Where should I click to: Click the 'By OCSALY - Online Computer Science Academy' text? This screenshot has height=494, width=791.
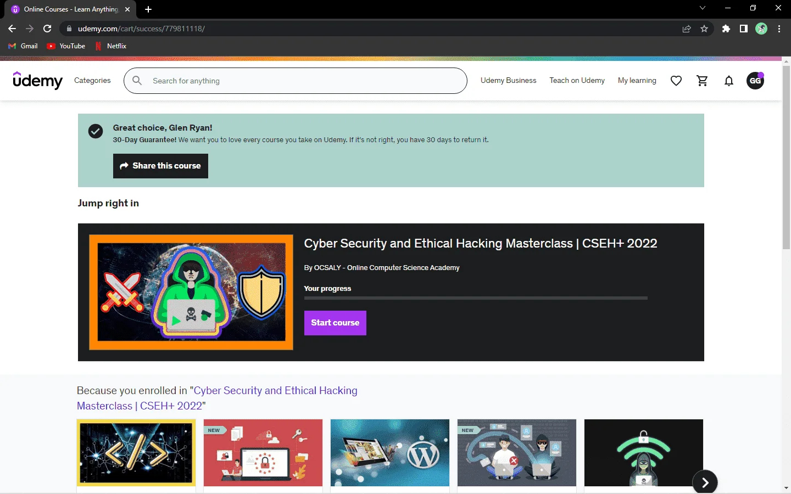[382, 268]
